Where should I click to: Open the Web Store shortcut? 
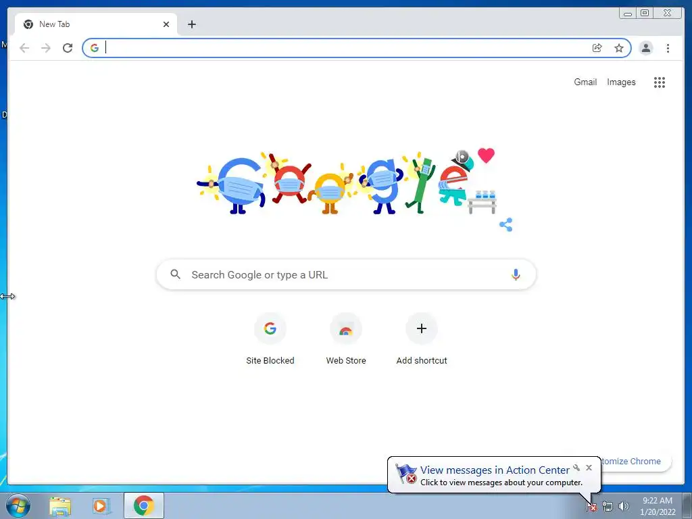346,339
